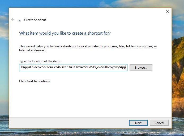Cancel the Create Shortcut wizard
This screenshot has height=136, width=184.
click(x=159, y=123)
